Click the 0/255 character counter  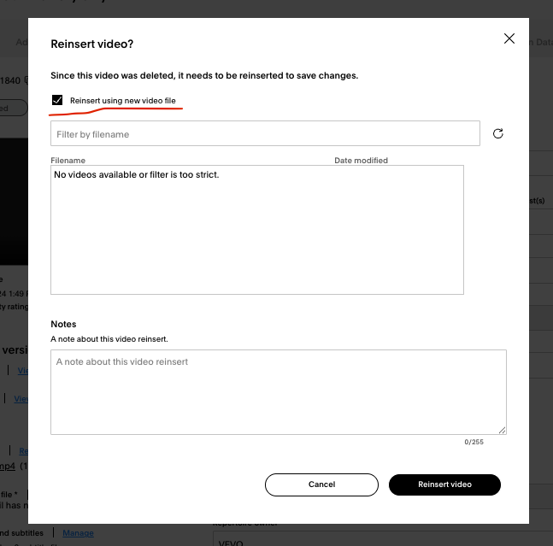(474, 442)
